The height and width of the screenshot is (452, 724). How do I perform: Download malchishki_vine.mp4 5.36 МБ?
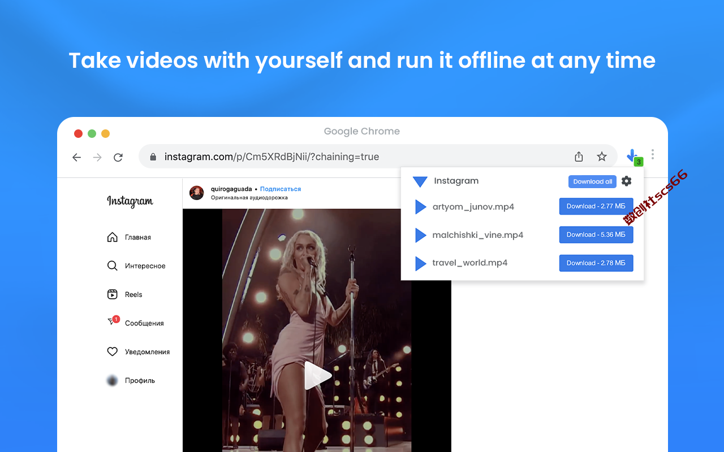(596, 234)
